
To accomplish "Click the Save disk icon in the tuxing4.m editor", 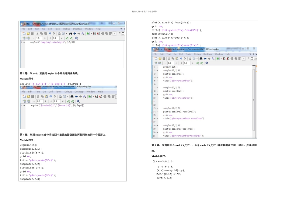I will point(164,59).
